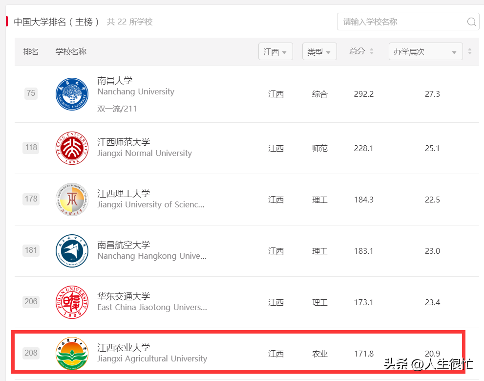Screen dimensions: 484x381
Task: Click Nanchang University logo
Action: (72, 94)
